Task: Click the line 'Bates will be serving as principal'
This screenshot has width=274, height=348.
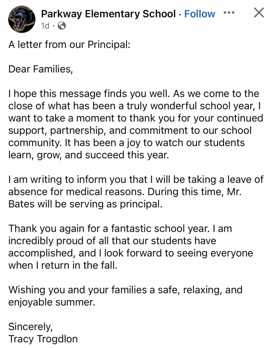Action: (x=83, y=204)
